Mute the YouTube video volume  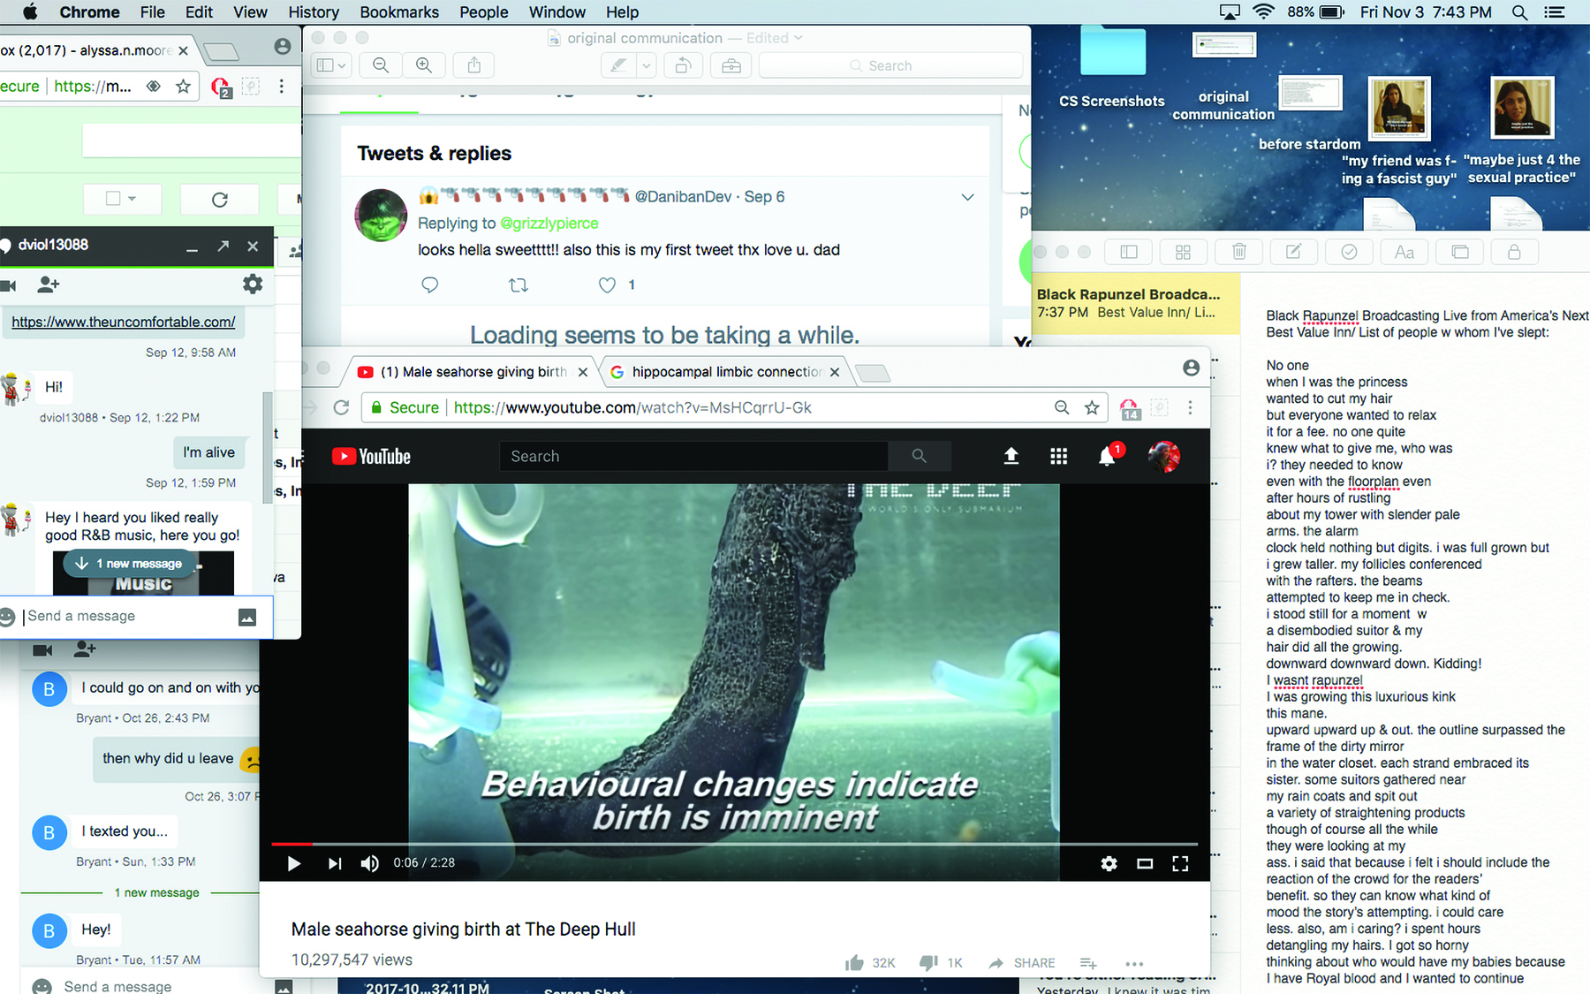tap(370, 863)
